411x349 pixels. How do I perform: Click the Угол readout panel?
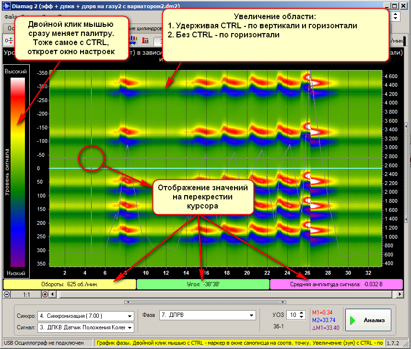(203, 284)
